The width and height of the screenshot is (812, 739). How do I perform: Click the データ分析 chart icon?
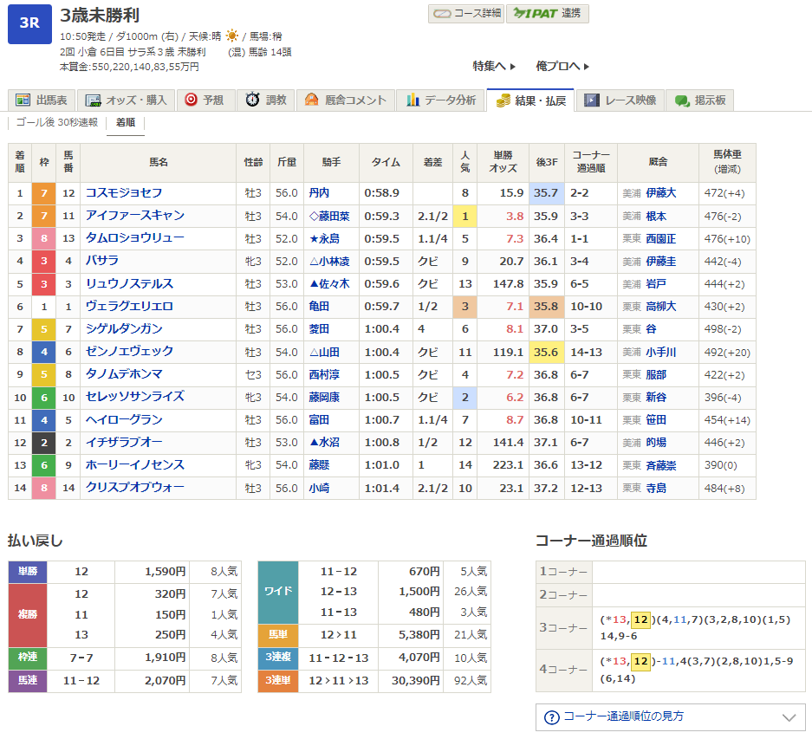(413, 100)
